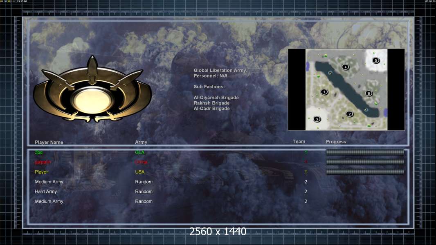Click the USA army label for Player
This screenshot has width=436, height=245.
coord(139,172)
